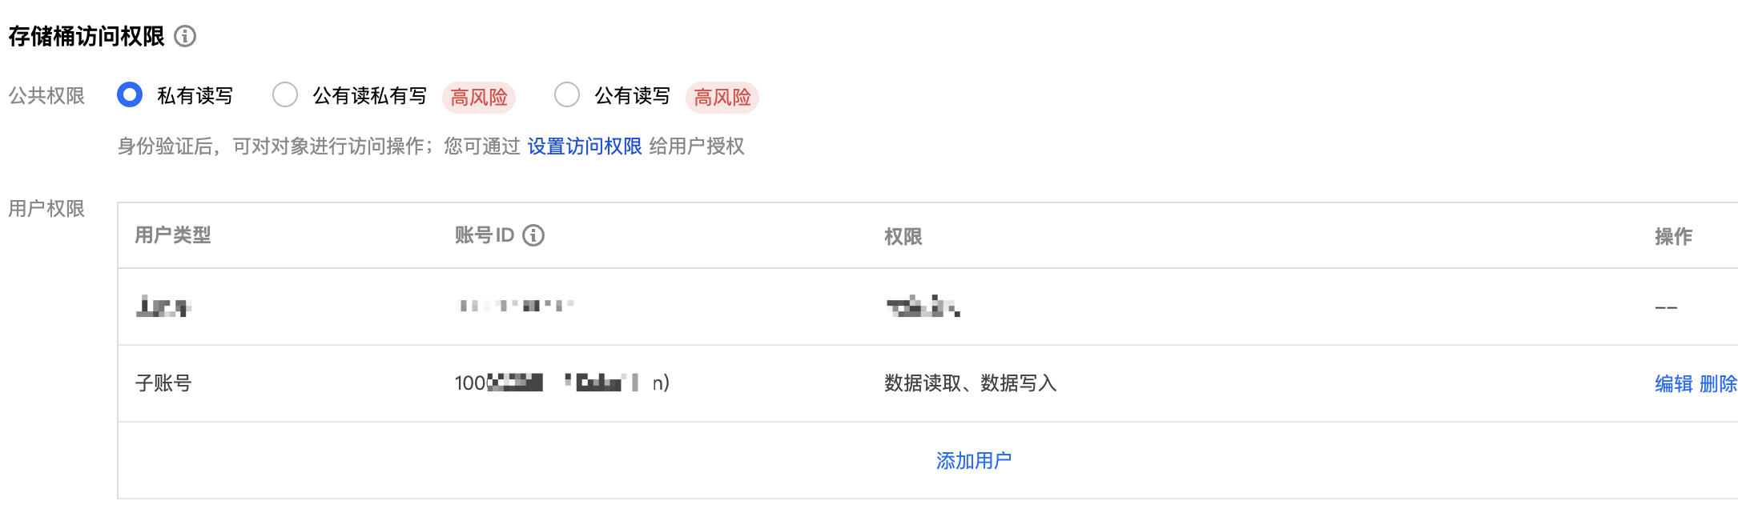The height and width of the screenshot is (517, 1738).
Task: Click the 用户权限 label
Action: 46,209
